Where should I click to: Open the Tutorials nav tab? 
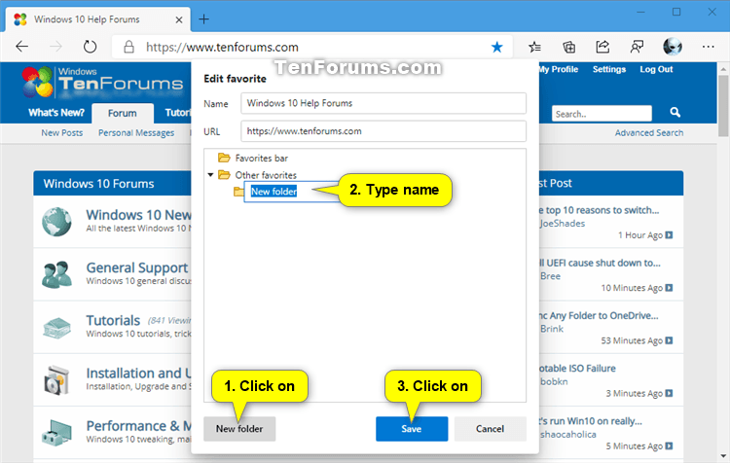[178, 113]
